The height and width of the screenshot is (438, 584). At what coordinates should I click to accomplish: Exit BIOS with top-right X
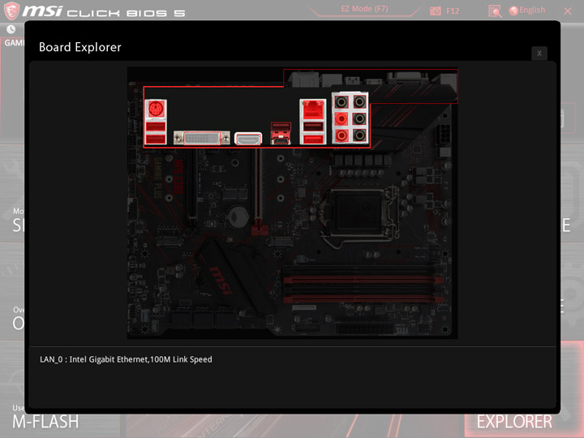pyautogui.click(x=568, y=11)
